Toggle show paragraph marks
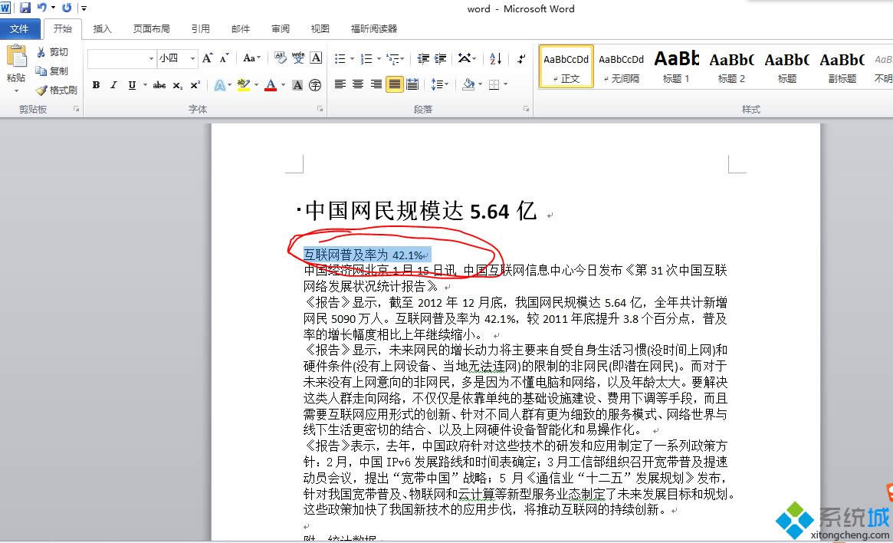This screenshot has width=893, height=543. tap(521, 58)
